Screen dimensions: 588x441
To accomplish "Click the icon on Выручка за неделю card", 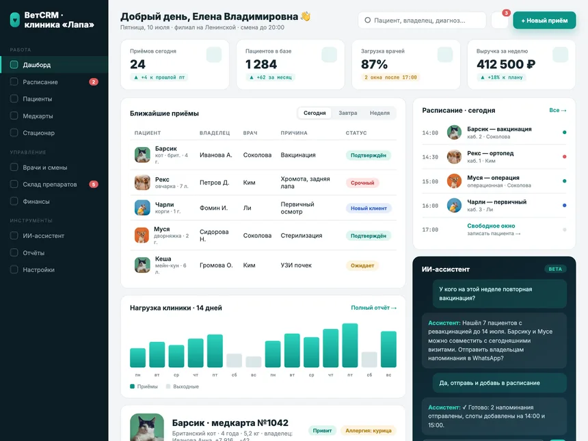I will pos(561,55).
